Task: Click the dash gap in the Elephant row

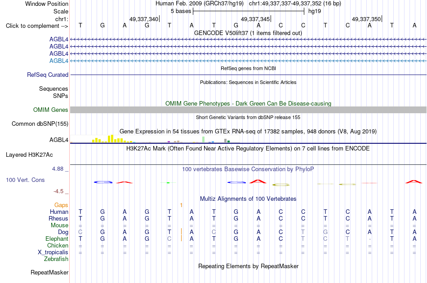Action: pyautogui.click(x=369, y=239)
